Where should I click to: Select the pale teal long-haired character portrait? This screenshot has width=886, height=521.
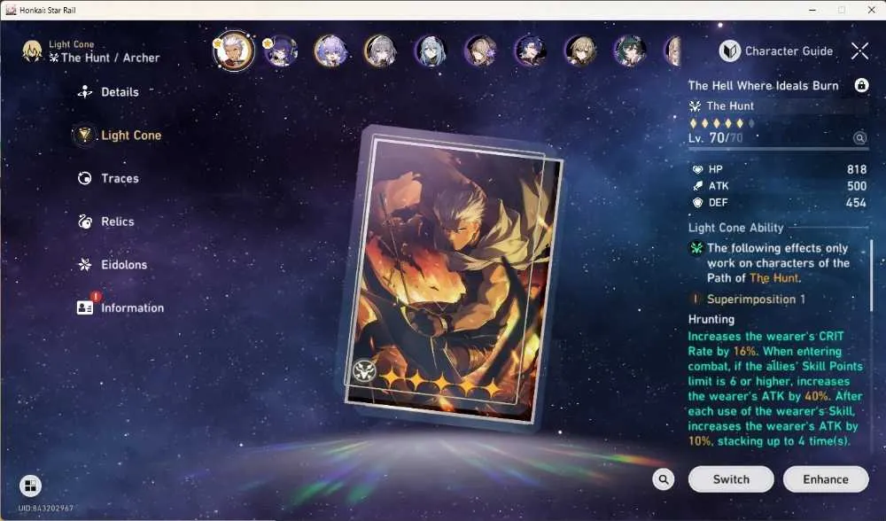(431, 51)
